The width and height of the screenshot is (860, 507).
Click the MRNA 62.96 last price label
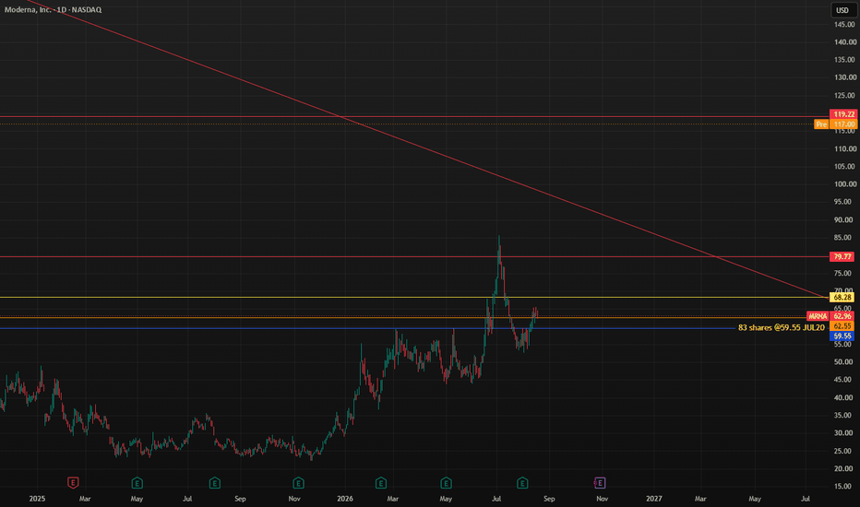point(830,316)
